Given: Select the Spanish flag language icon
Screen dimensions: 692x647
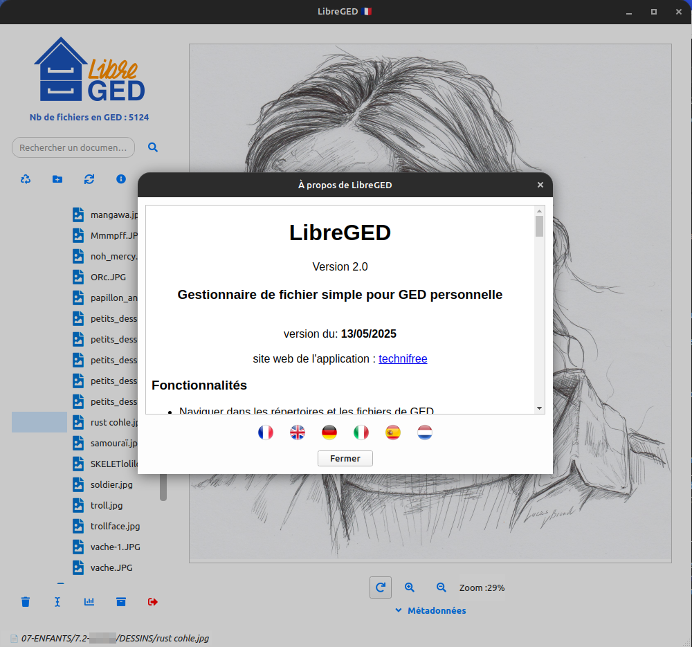Looking at the screenshot, I should [x=392, y=432].
